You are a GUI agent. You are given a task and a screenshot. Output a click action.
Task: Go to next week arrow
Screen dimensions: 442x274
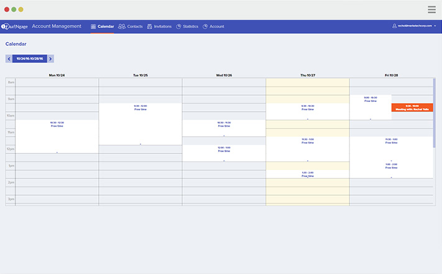pos(51,58)
